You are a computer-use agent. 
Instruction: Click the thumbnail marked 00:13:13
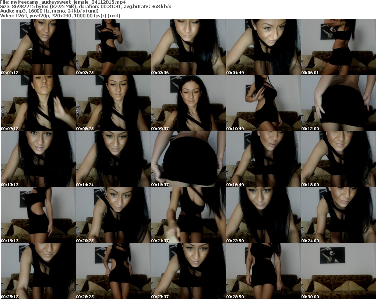click(x=38, y=159)
